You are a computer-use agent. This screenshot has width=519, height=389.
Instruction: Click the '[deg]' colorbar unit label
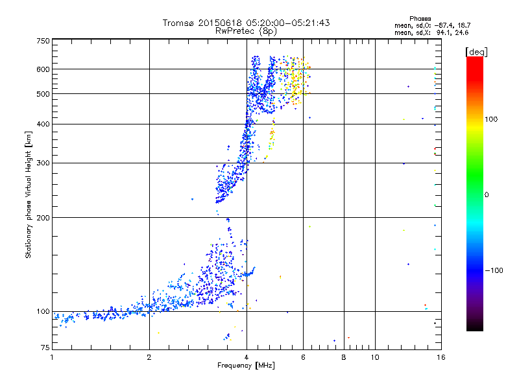[x=476, y=52]
